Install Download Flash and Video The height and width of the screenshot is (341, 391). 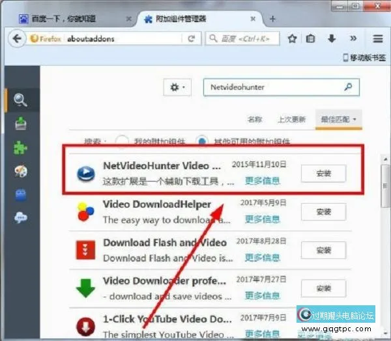(x=323, y=250)
